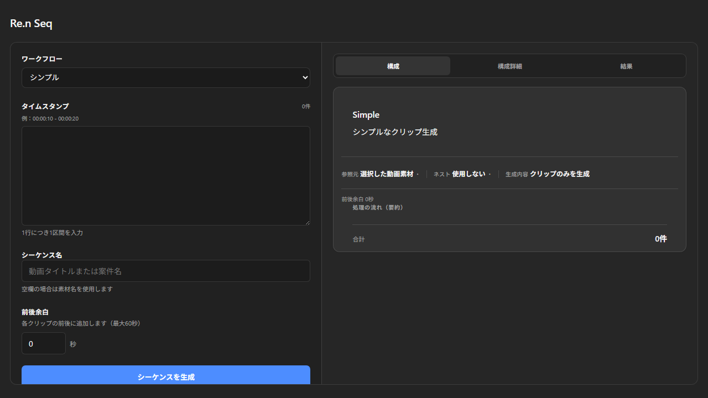Click the text シンプルなクリップ生成

395,132
